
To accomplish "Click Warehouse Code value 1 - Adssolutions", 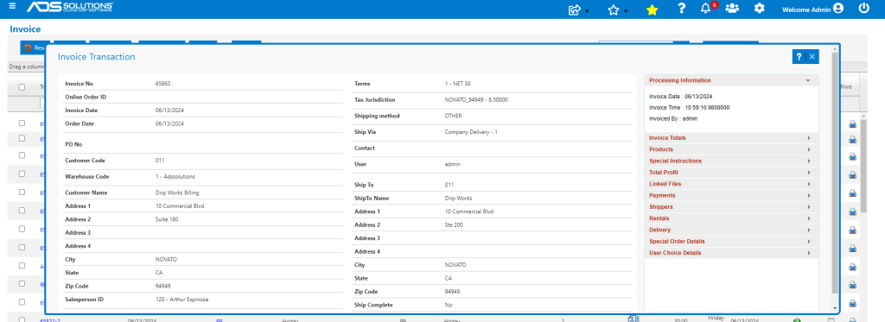I will 175,176.
